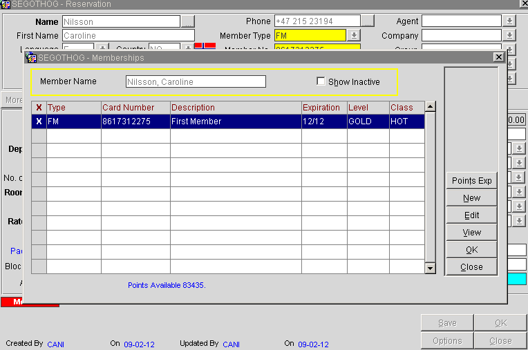Screen dimensions: 528x350
Task: Tick the Show Inactive checkbox
Action: (x=321, y=81)
